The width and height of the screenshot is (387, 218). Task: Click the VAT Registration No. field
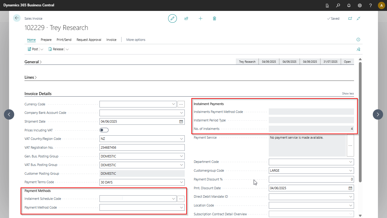click(x=142, y=147)
